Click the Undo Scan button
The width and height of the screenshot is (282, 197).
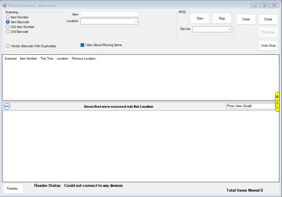(268, 46)
